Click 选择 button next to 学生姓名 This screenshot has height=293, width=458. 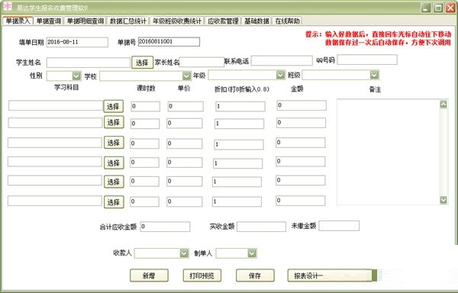coord(142,63)
